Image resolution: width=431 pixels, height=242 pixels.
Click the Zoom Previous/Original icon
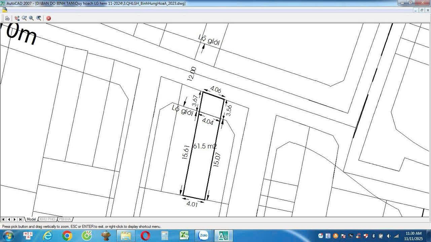[39, 18]
